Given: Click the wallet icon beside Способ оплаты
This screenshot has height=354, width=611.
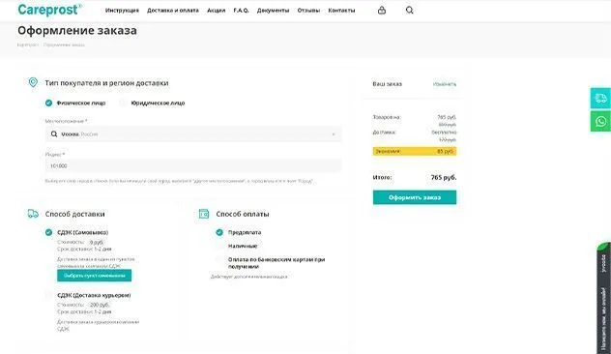Looking at the screenshot, I should 204,214.
